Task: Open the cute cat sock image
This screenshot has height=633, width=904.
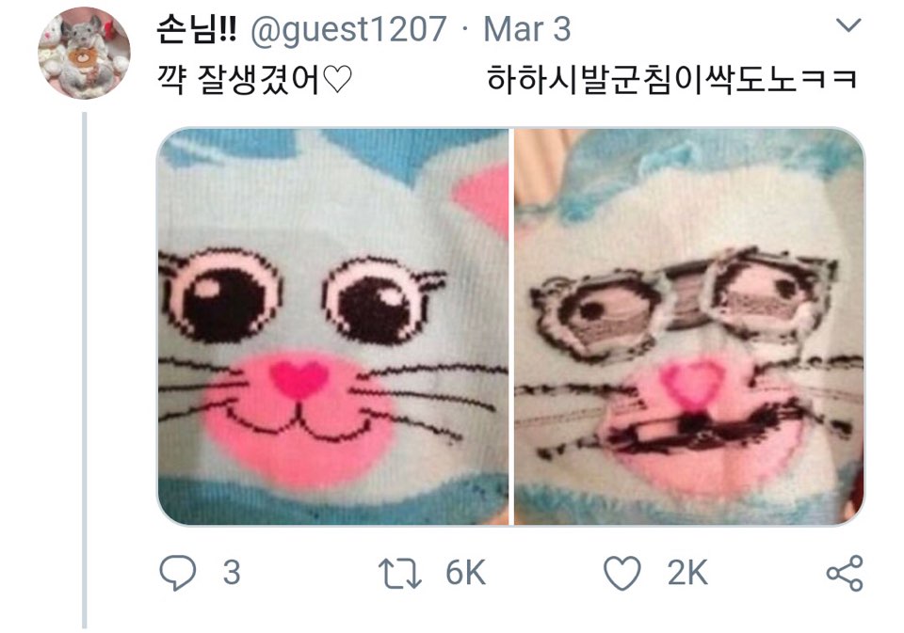Action: 333,326
